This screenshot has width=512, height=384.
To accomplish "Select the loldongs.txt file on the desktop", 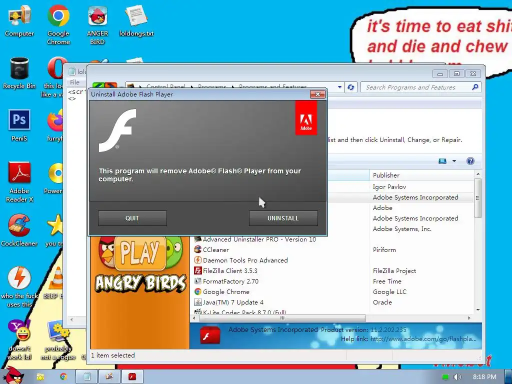I will point(136,21).
